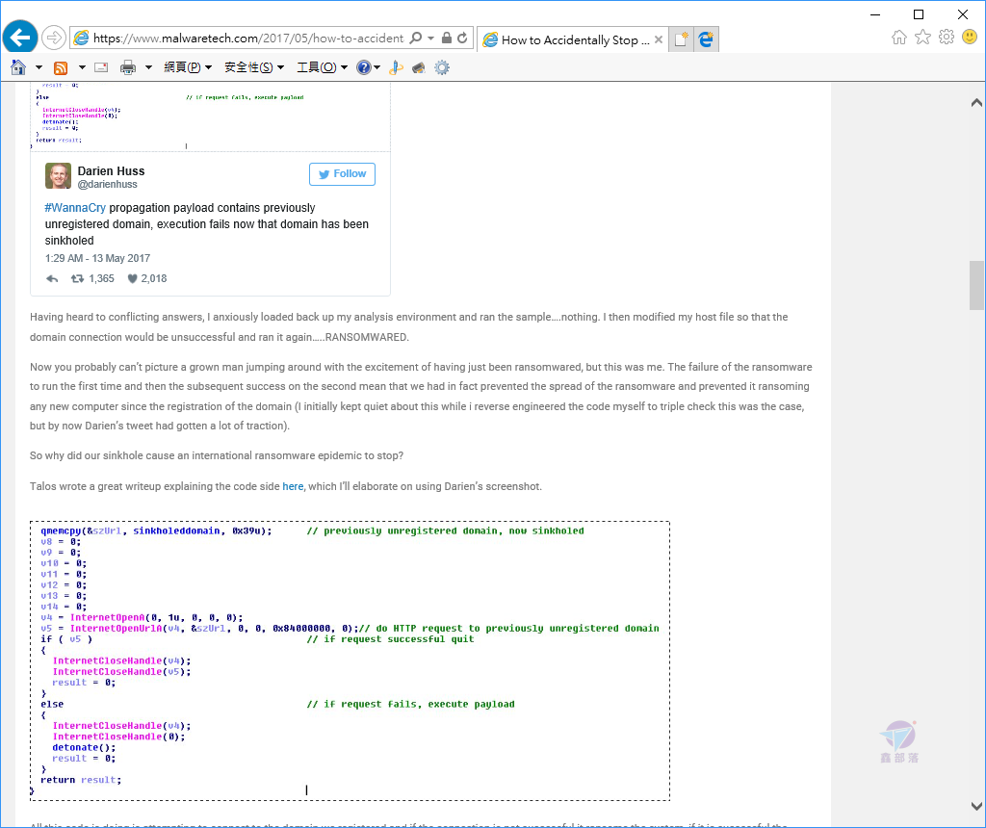Click the large decompiled code screenshot image
This screenshot has width=986, height=828.
[350, 660]
